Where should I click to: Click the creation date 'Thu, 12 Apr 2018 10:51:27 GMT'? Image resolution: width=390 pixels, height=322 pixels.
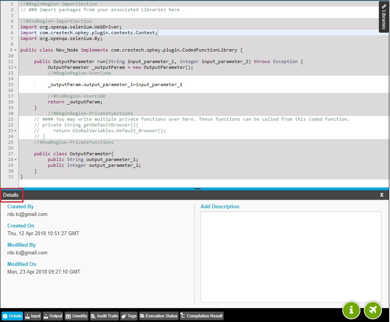[43, 233]
